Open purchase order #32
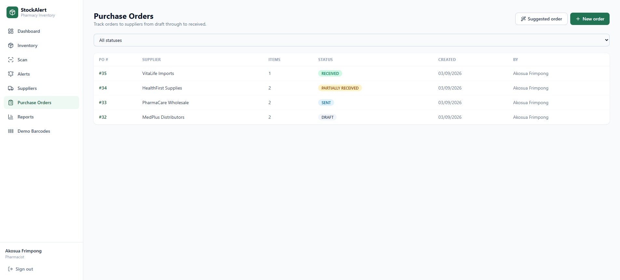This screenshot has width=620, height=280. 103,117
